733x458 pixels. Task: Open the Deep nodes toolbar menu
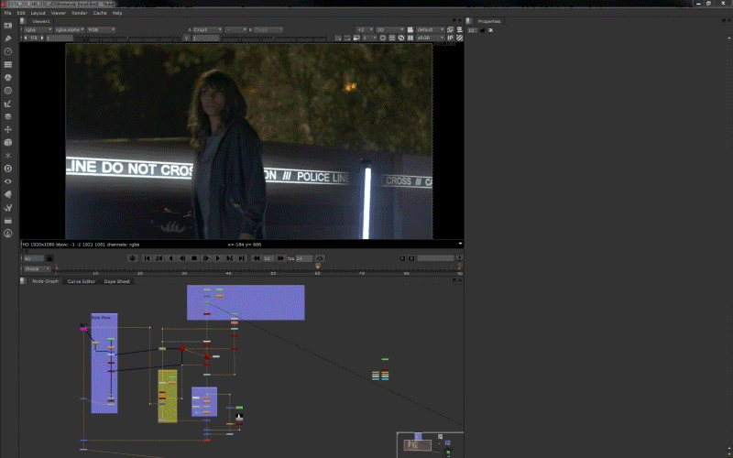pos(8,169)
